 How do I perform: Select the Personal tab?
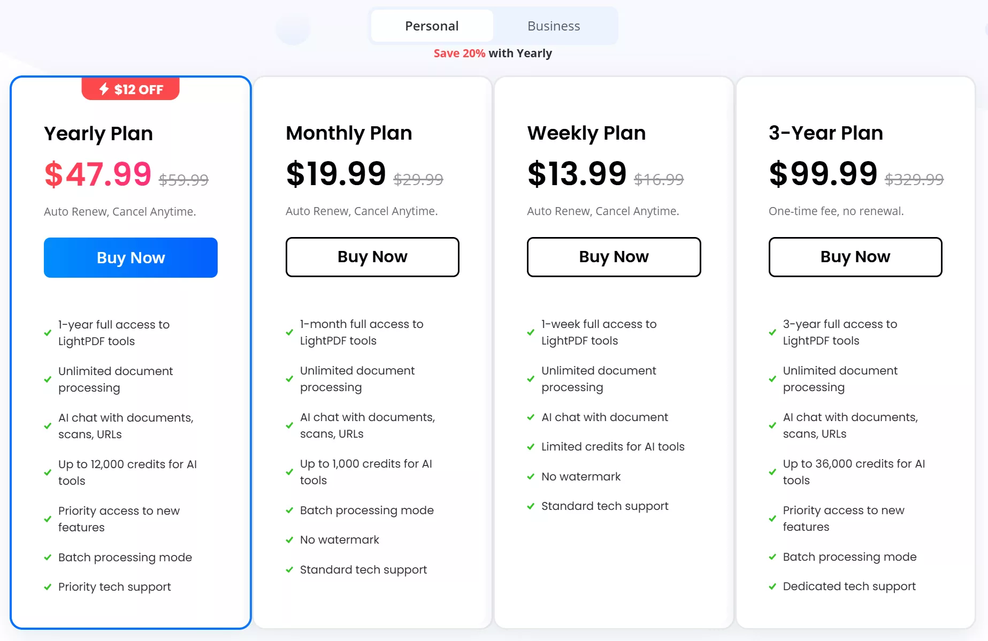coord(432,26)
